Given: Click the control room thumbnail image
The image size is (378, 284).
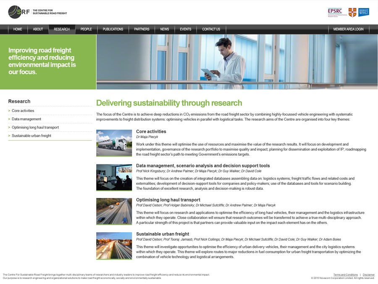Looking at the screenshot, I should tap(114, 177).
